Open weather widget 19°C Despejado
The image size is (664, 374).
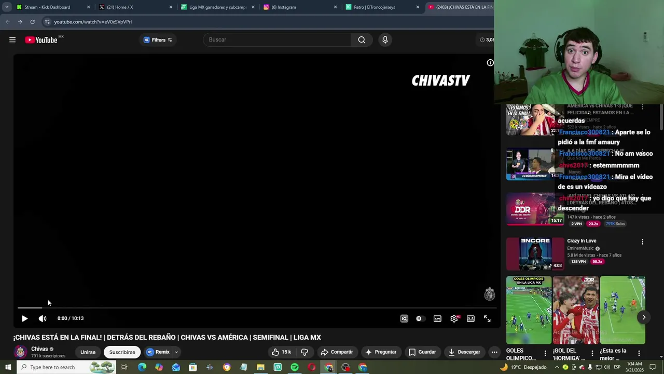pyautogui.click(x=523, y=367)
